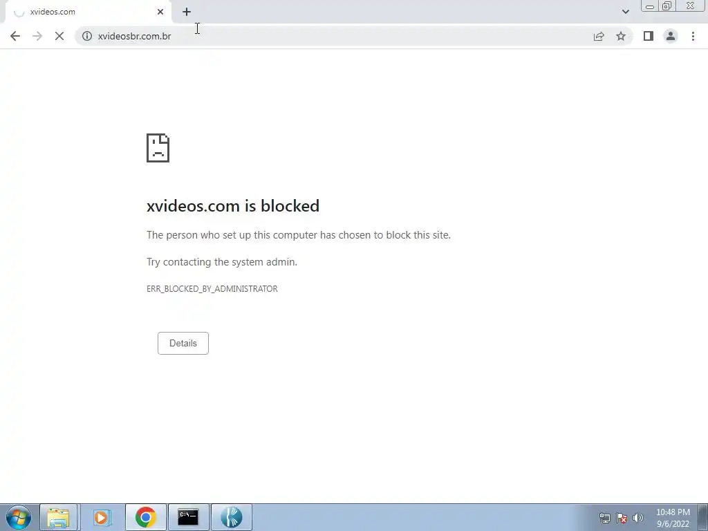Restore down the Chrome window

(667, 6)
